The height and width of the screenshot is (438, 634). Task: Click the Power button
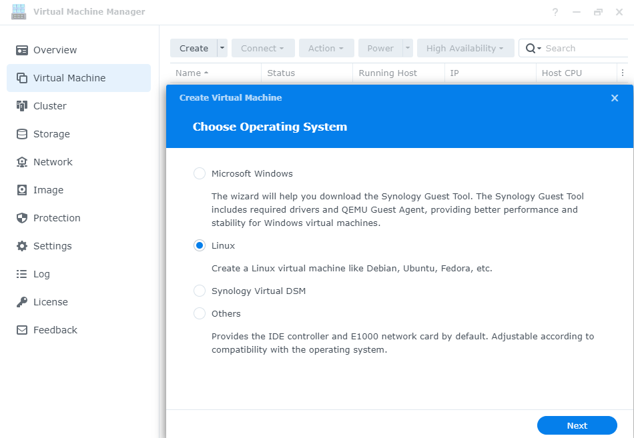click(380, 48)
